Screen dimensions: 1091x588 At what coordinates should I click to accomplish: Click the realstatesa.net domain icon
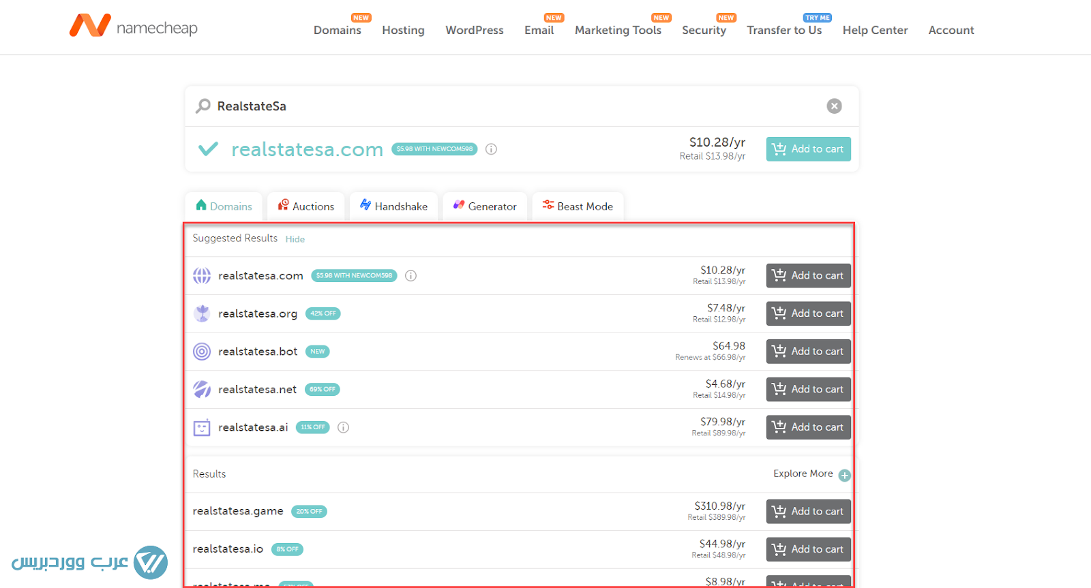pos(202,390)
